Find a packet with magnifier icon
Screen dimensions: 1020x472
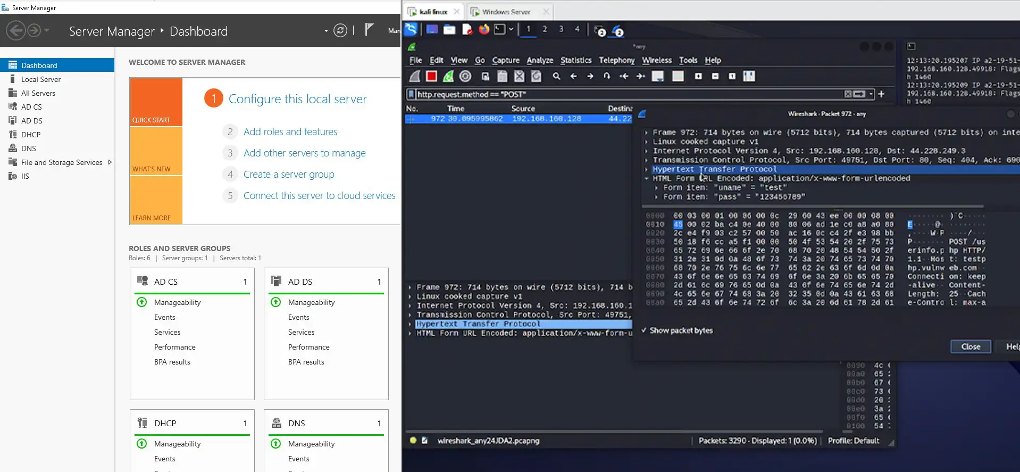[556, 77]
